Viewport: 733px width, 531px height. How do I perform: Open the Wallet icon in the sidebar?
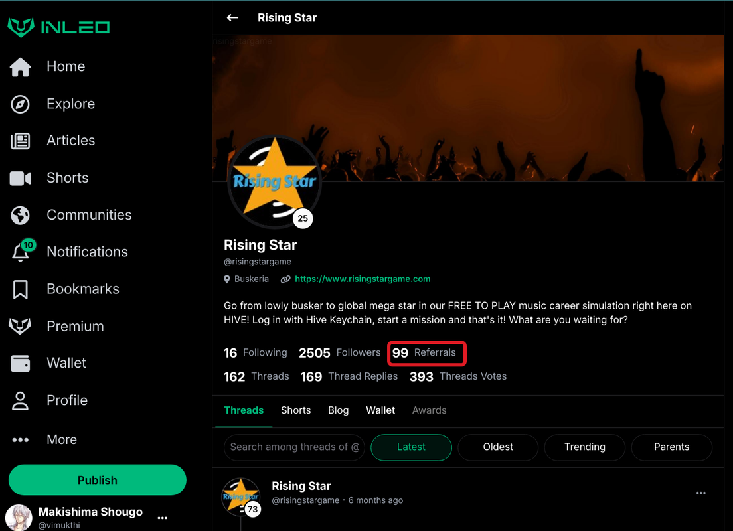pos(20,363)
